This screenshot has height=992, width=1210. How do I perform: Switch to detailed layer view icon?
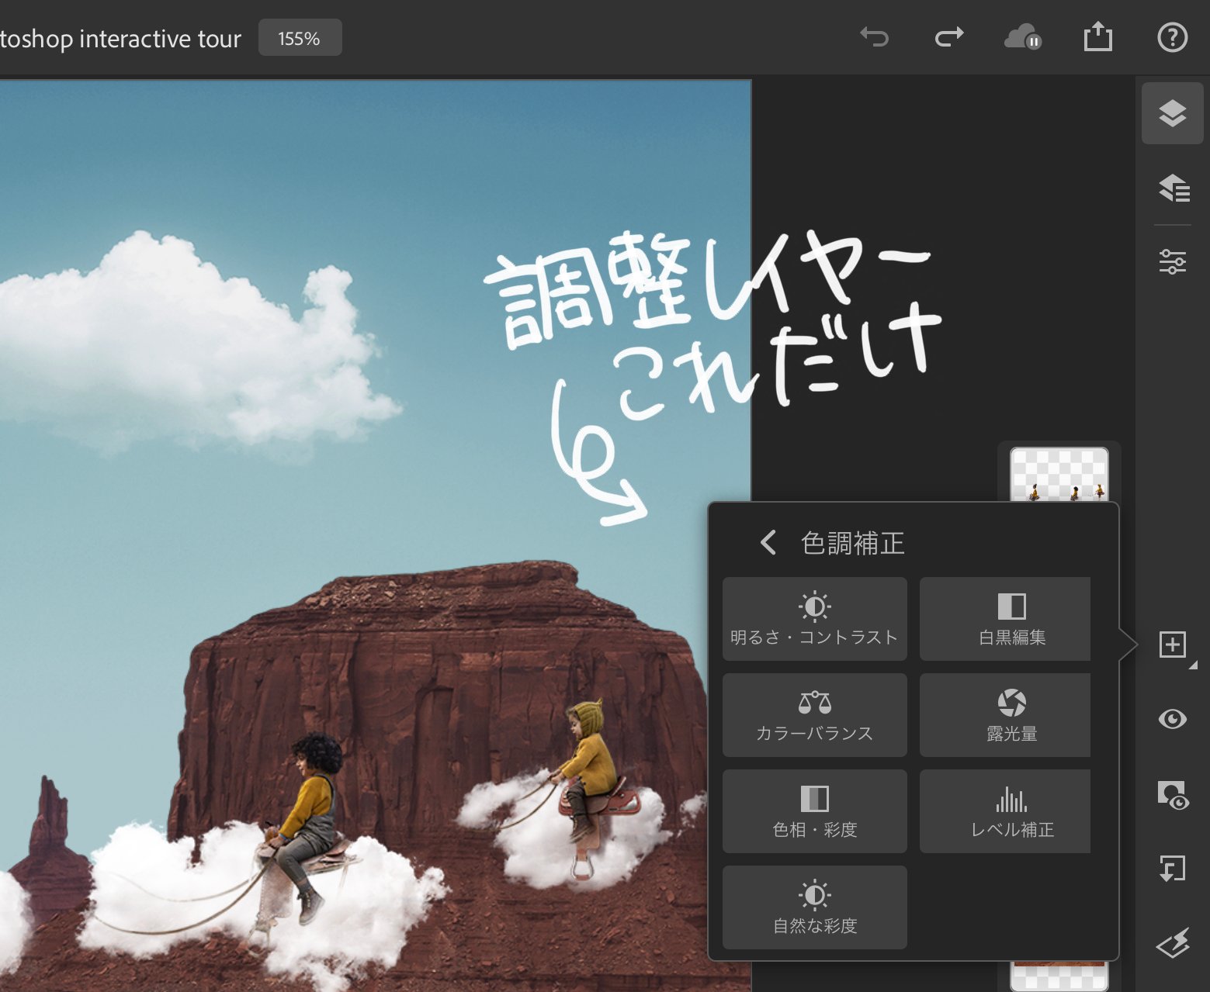point(1173,188)
